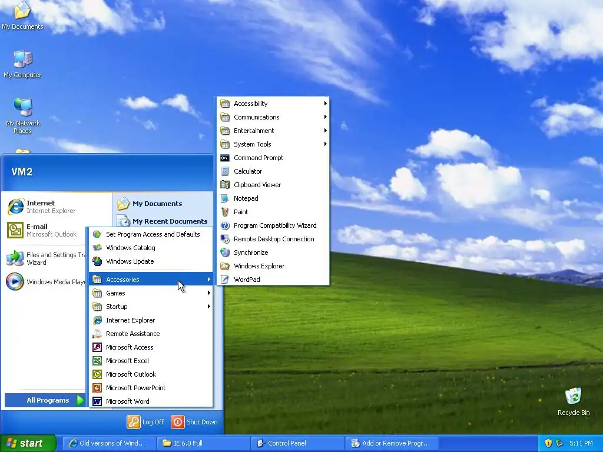Image resolution: width=603 pixels, height=452 pixels.
Task: Click the green All Programs arrow
Action: coord(79,400)
